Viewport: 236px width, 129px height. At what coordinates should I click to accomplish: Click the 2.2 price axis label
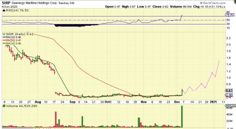[x=228, y=38]
